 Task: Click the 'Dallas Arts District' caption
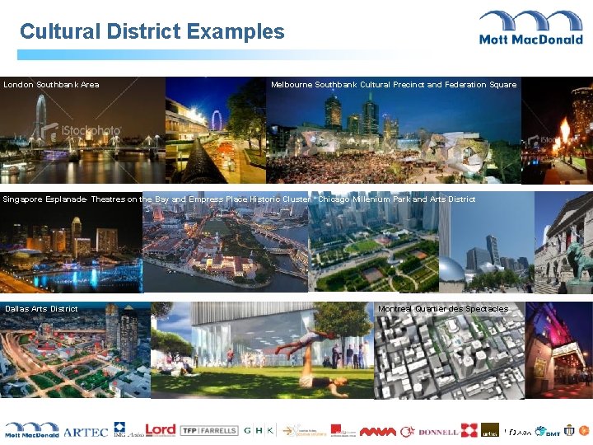(x=41, y=309)
